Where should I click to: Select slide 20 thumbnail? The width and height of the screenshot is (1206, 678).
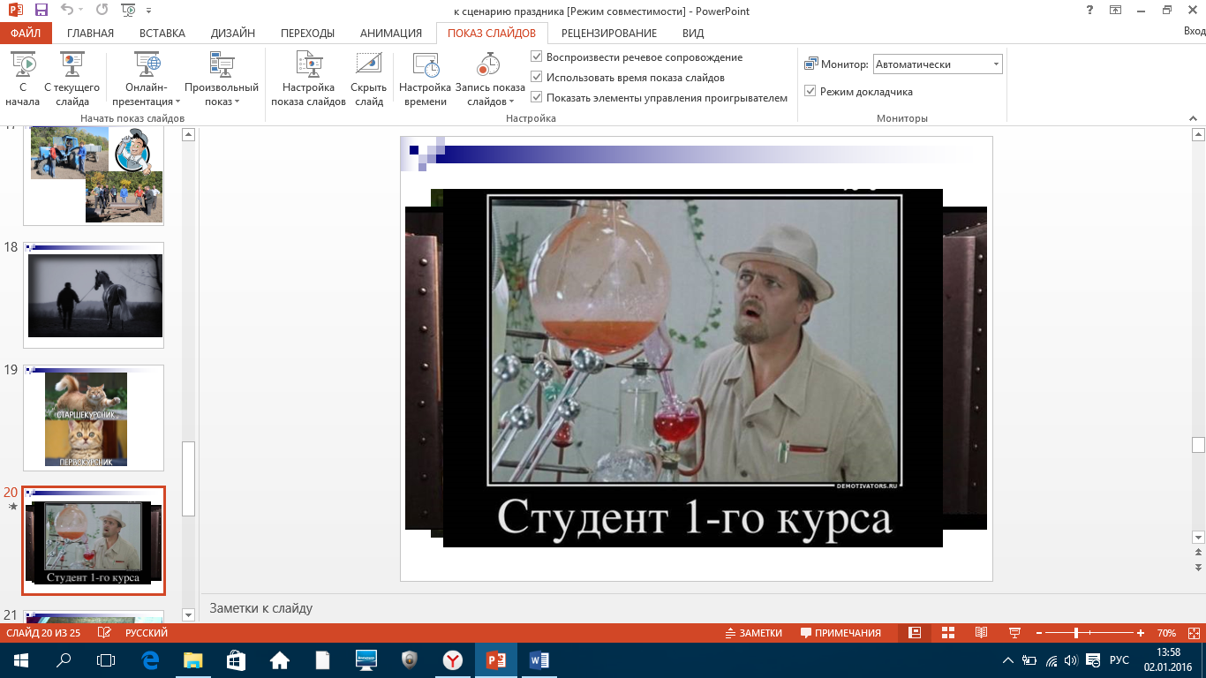94,540
